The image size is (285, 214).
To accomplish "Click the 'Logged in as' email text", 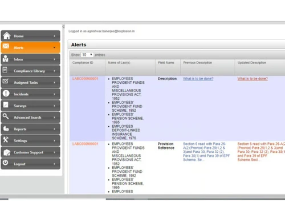I will coord(101,31).
